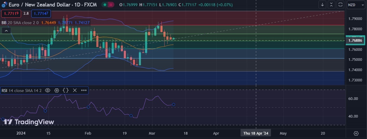Image resolution: width=367 pixels, height=139 pixels.
Task: Click the TradingView logo
Action: point(29,122)
